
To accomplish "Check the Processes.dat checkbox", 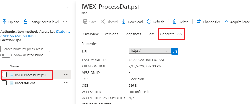I will point(4,83).
